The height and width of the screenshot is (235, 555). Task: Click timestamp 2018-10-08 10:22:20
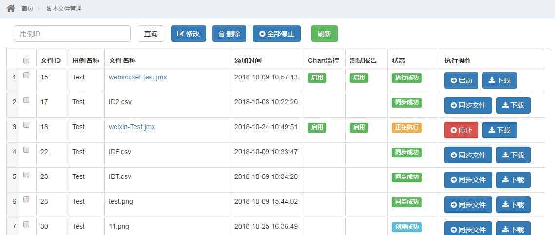tap(266, 102)
